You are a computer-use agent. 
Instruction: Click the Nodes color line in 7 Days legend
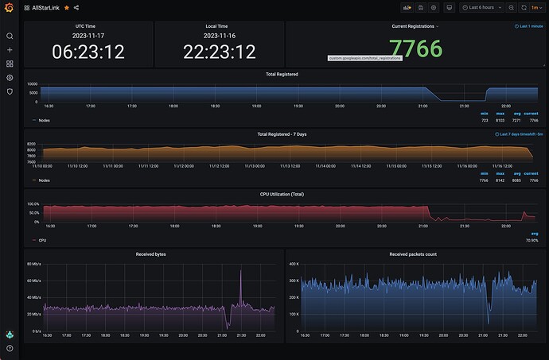tap(34, 180)
